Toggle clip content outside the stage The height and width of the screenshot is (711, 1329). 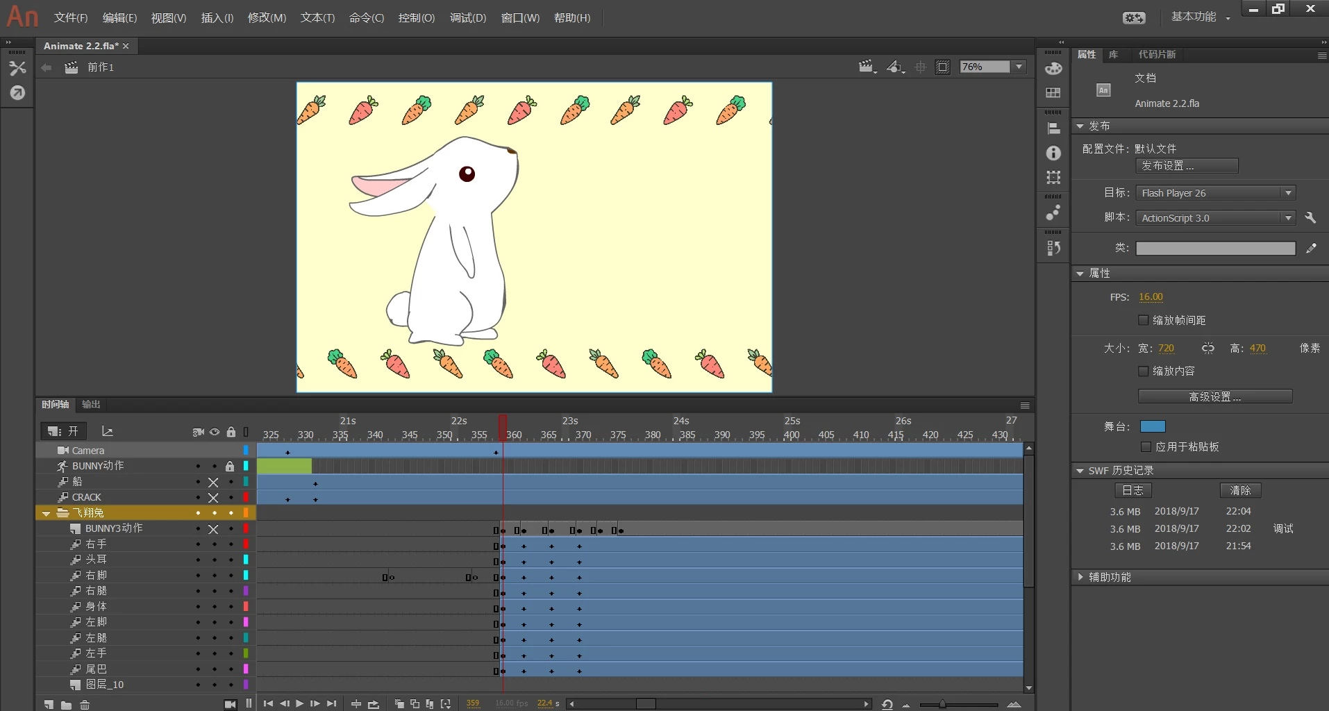[x=942, y=67]
